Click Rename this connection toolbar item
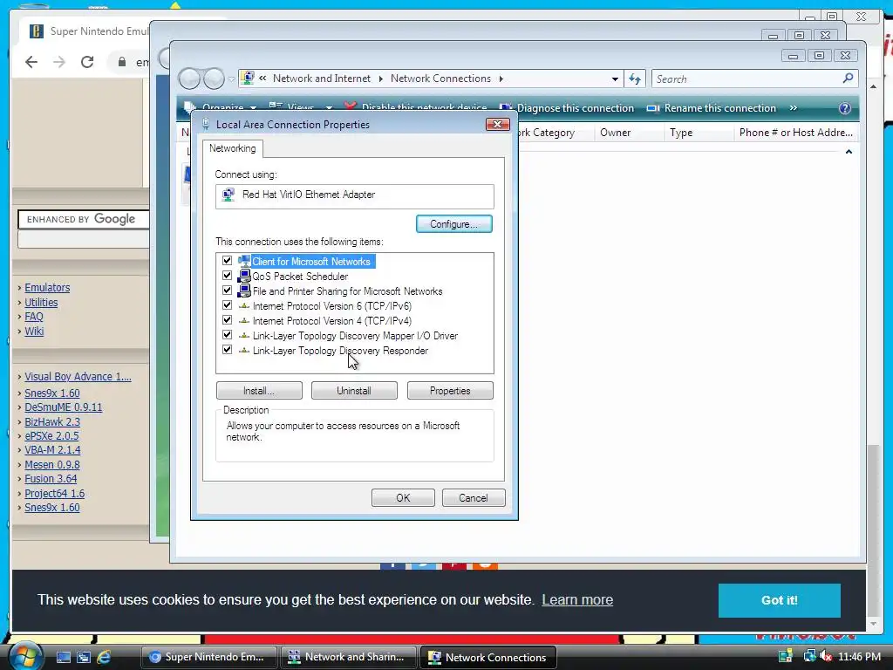This screenshot has height=670, width=893. tap(712, 108)
